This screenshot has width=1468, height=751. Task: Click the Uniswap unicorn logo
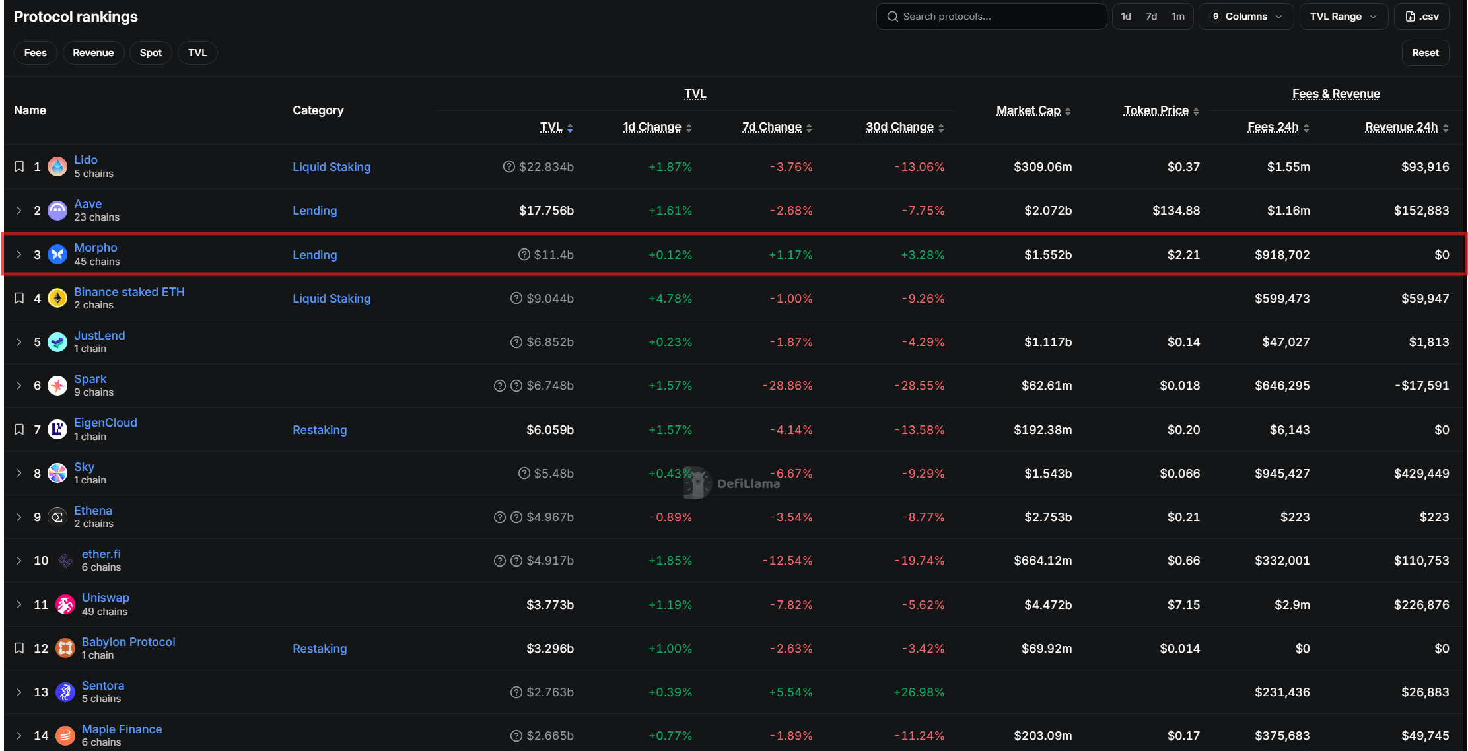(65, 604)
